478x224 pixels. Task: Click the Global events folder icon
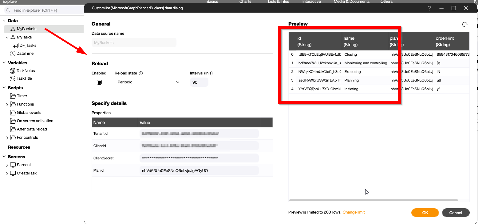[x=13, y=113]
